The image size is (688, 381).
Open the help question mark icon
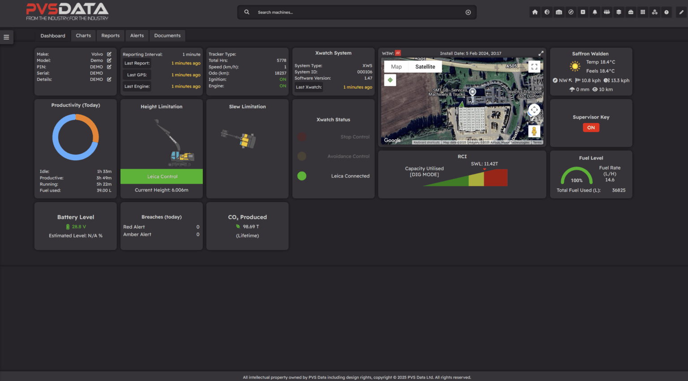point(666,12)
